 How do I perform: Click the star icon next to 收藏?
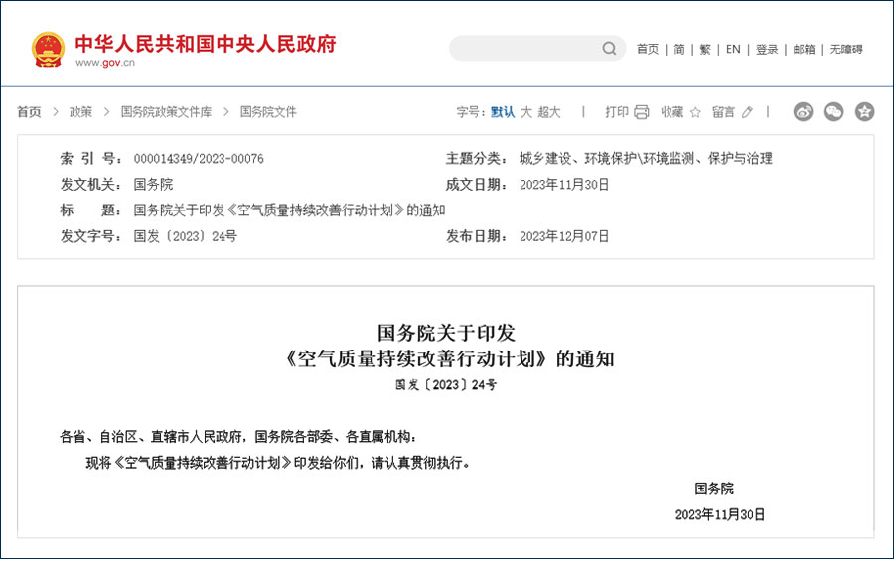[695, 112]
